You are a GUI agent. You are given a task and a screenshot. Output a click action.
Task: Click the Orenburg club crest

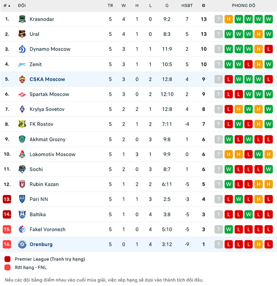(22, 244)
